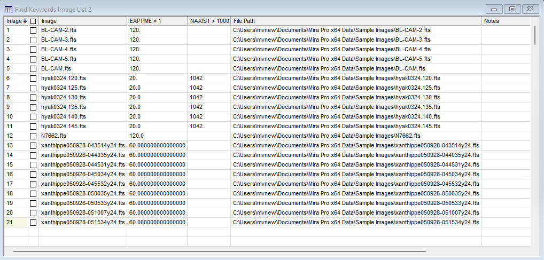Enable checkbox for hyak0324.120.fts row
The image size is (544, 260).
click(x=33, y=78)
